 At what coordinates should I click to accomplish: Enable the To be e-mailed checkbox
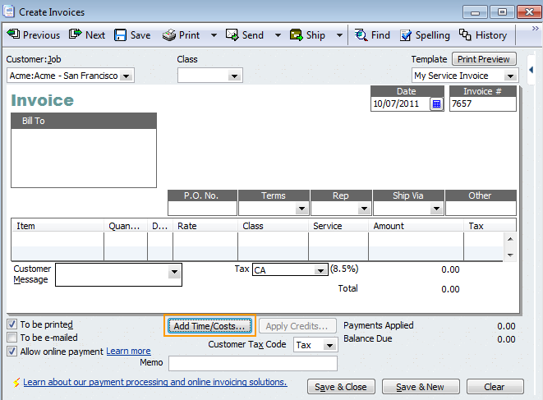click(12, 338)
